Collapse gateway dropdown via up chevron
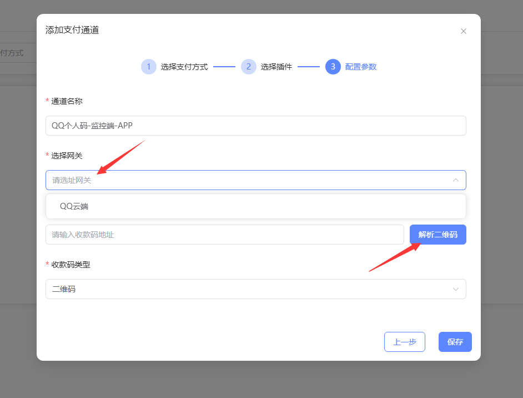This screenshot has width=523, height=398. [456, 180]
